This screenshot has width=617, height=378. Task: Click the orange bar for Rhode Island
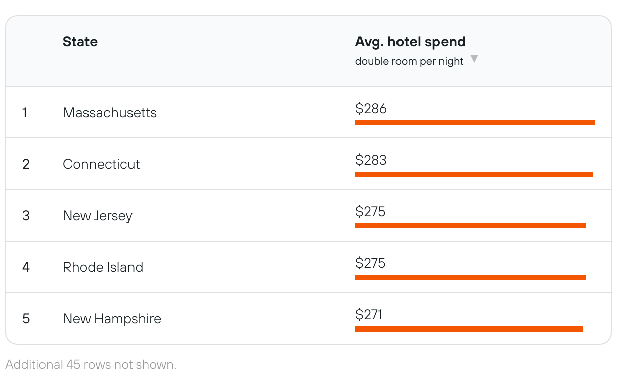[x=470, y=277]
